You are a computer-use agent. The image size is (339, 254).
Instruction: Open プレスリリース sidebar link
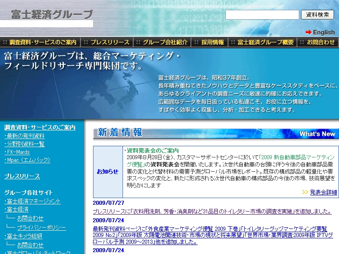click(22, 176)
